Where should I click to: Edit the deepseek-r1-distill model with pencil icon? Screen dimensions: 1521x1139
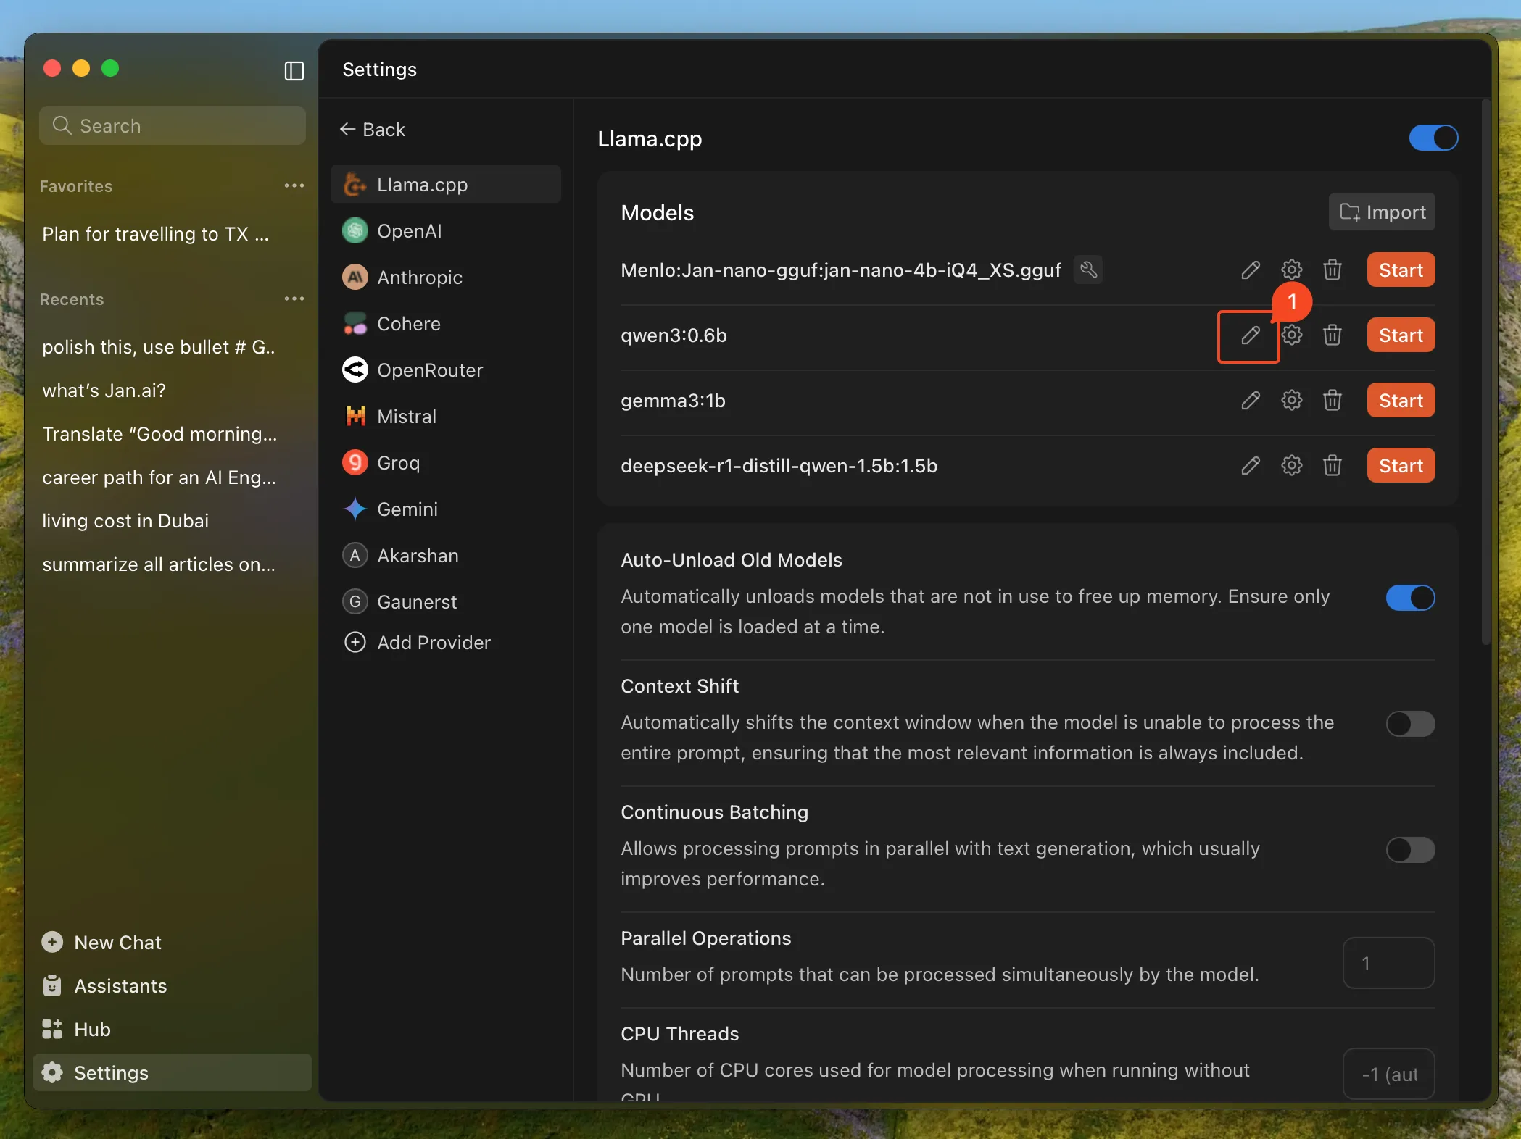click(1250, 466)
